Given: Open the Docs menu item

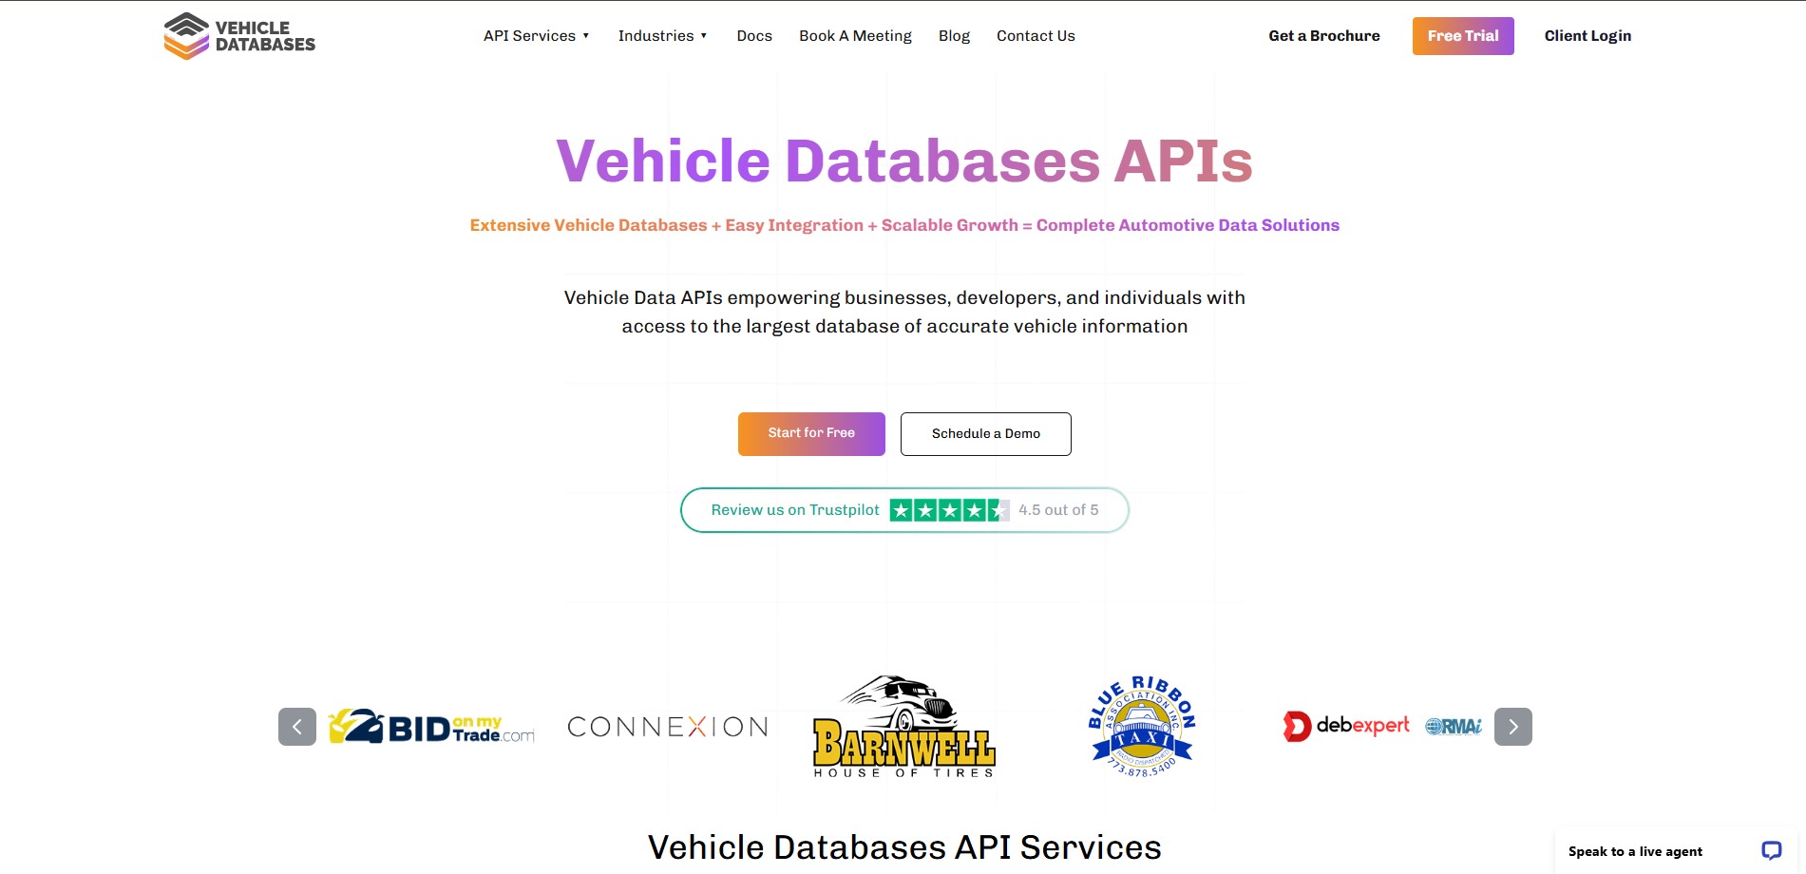Looking at the screenshot, I should click(754, 36).
